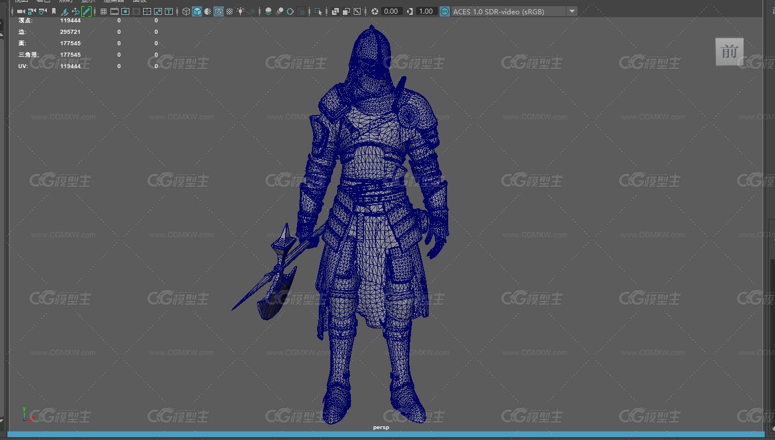
Task: Toggle Wireframe on Shaded cube icon
Action: [x=219, y=11]
